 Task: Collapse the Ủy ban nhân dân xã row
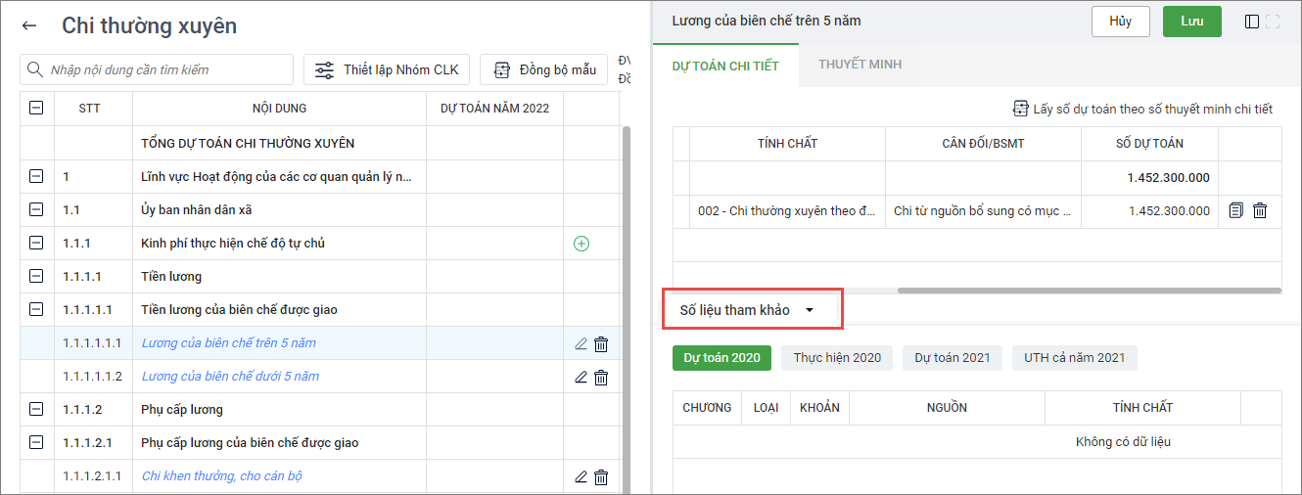tap(36, 210)
